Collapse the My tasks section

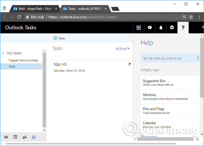tap(4, 53)
